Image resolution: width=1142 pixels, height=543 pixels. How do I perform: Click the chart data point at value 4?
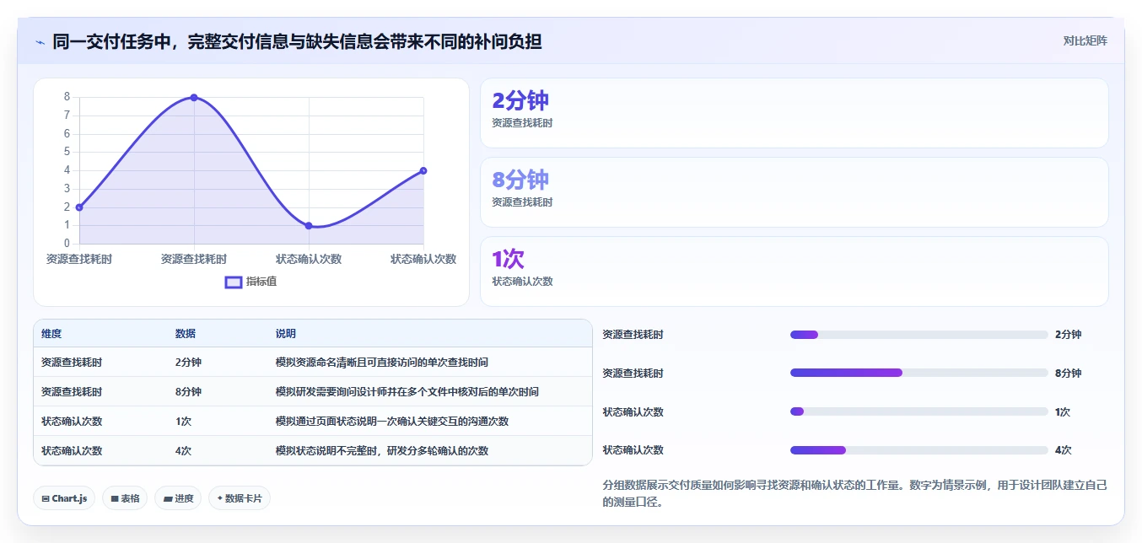tap(423, 170)
